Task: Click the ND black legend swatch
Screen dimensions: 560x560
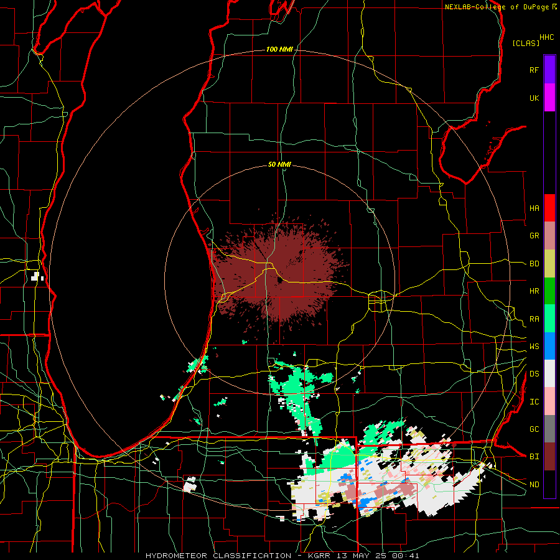Action: click(x=549, y=484)
